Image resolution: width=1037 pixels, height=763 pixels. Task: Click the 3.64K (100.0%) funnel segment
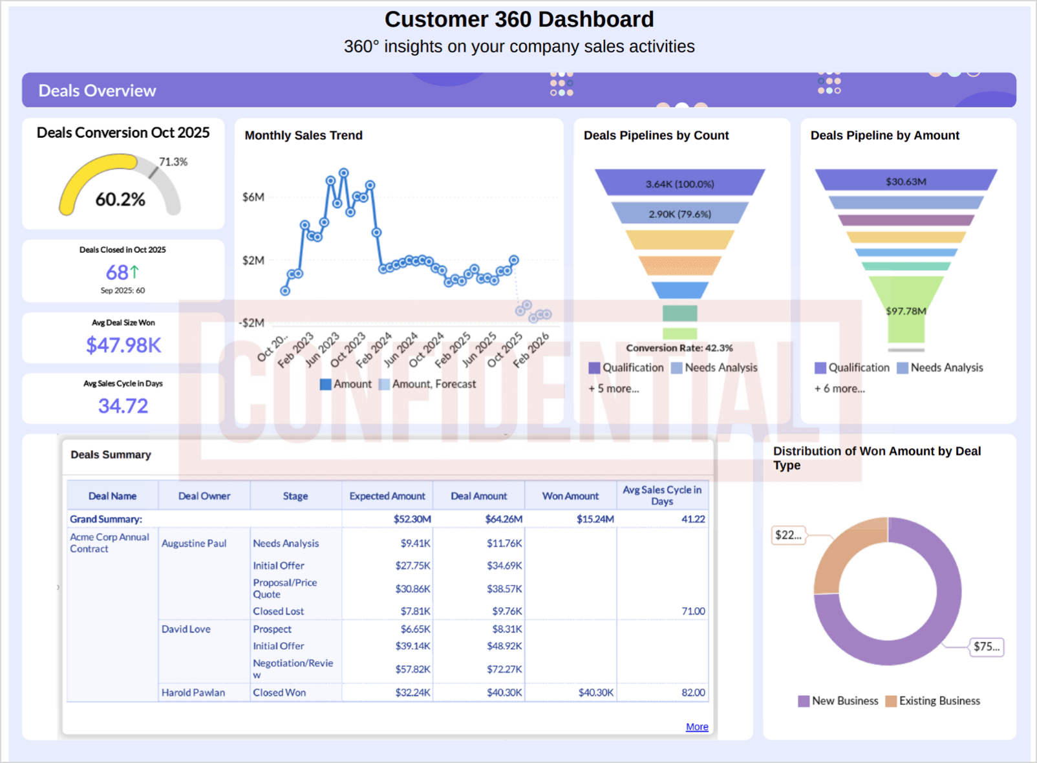679,184
